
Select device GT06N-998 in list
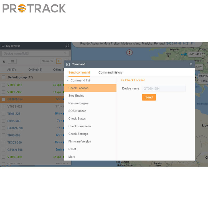(x=15, y=128)
